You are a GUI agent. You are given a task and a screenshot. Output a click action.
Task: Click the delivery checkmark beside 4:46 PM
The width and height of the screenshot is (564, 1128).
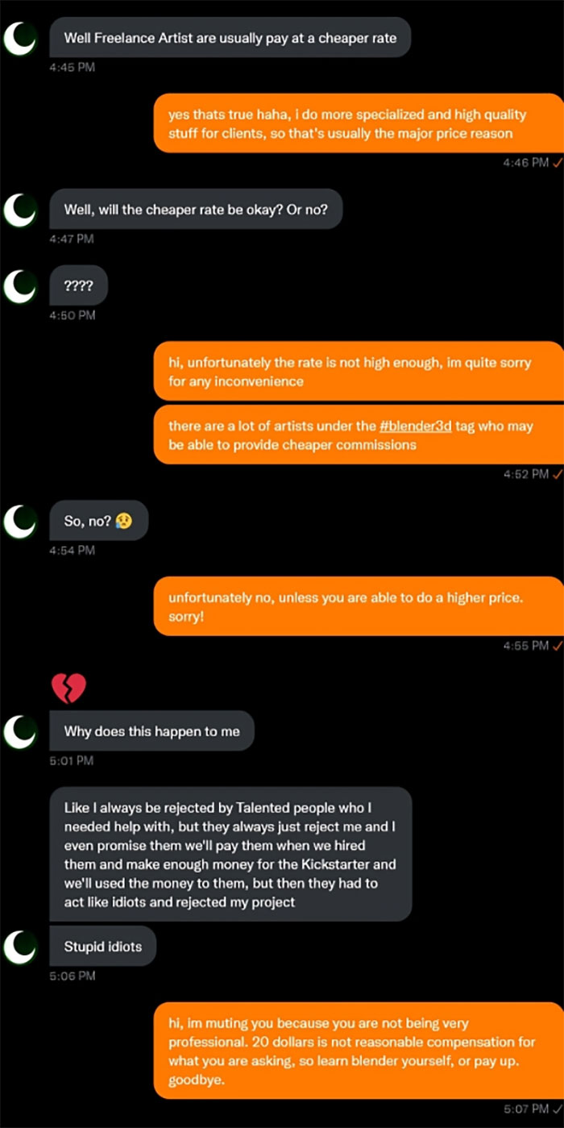[557, 163]
